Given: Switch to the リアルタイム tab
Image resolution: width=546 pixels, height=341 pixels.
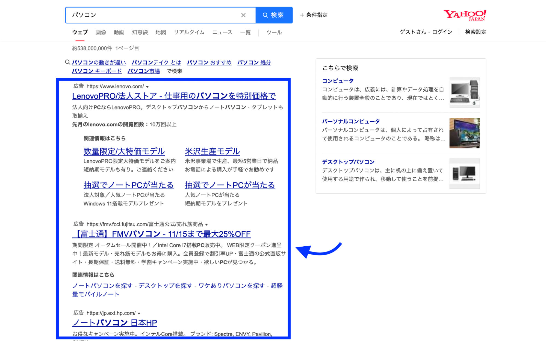Looking at the screenshot, I should [189, 32].
